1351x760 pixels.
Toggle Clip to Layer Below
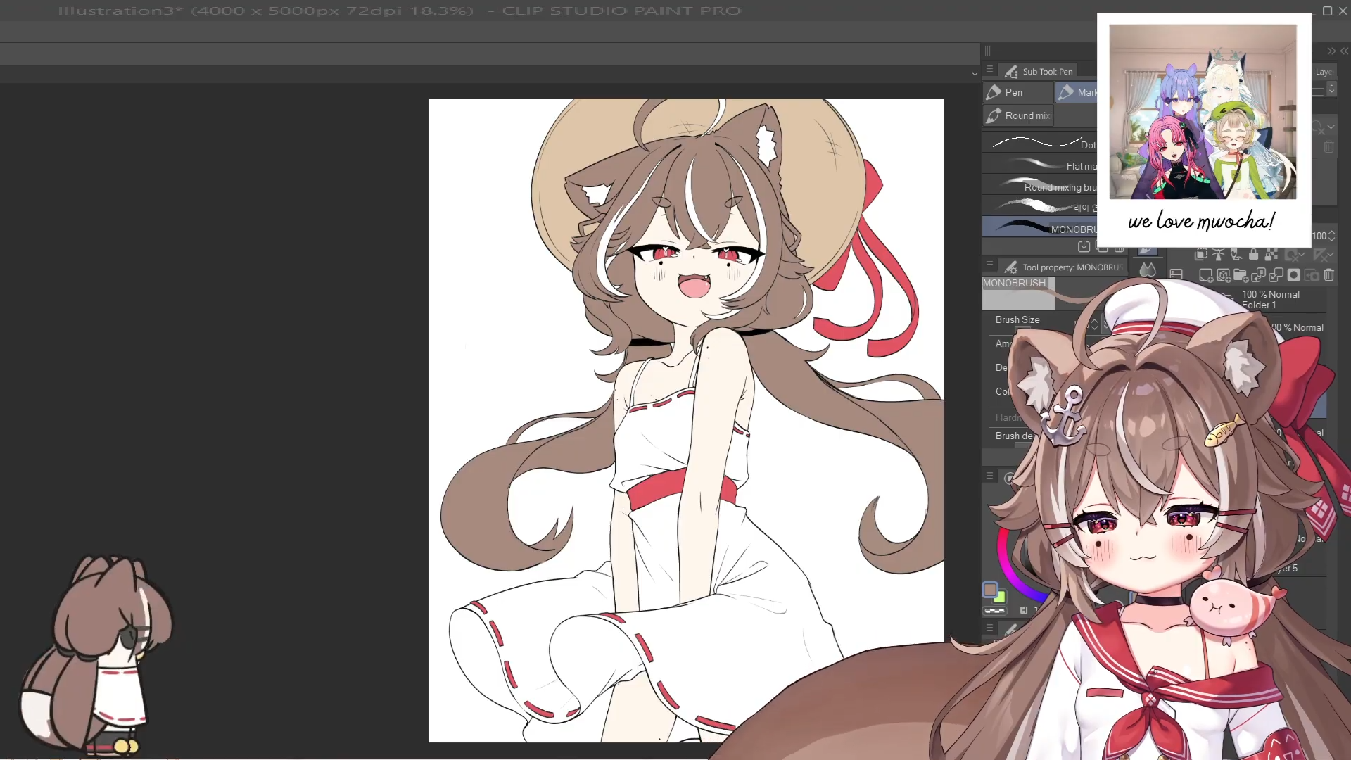1201,255
